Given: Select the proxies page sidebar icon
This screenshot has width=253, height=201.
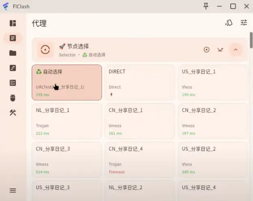Looking at the screenshot, I should (13, 38).
